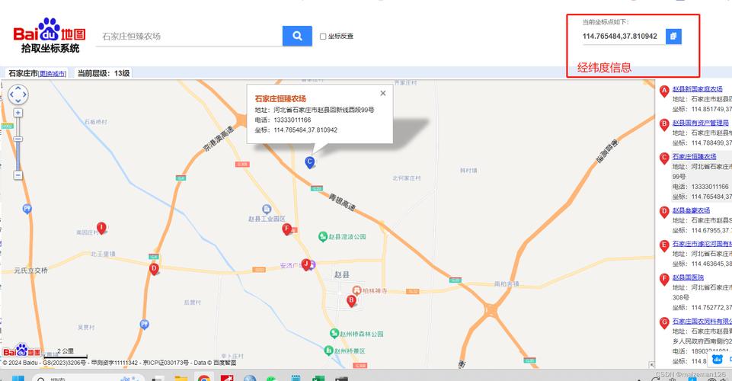The height and width of the screenshot is (381, 732).
Task: Open result 赵县国有资产管理局
Action: 701,123
